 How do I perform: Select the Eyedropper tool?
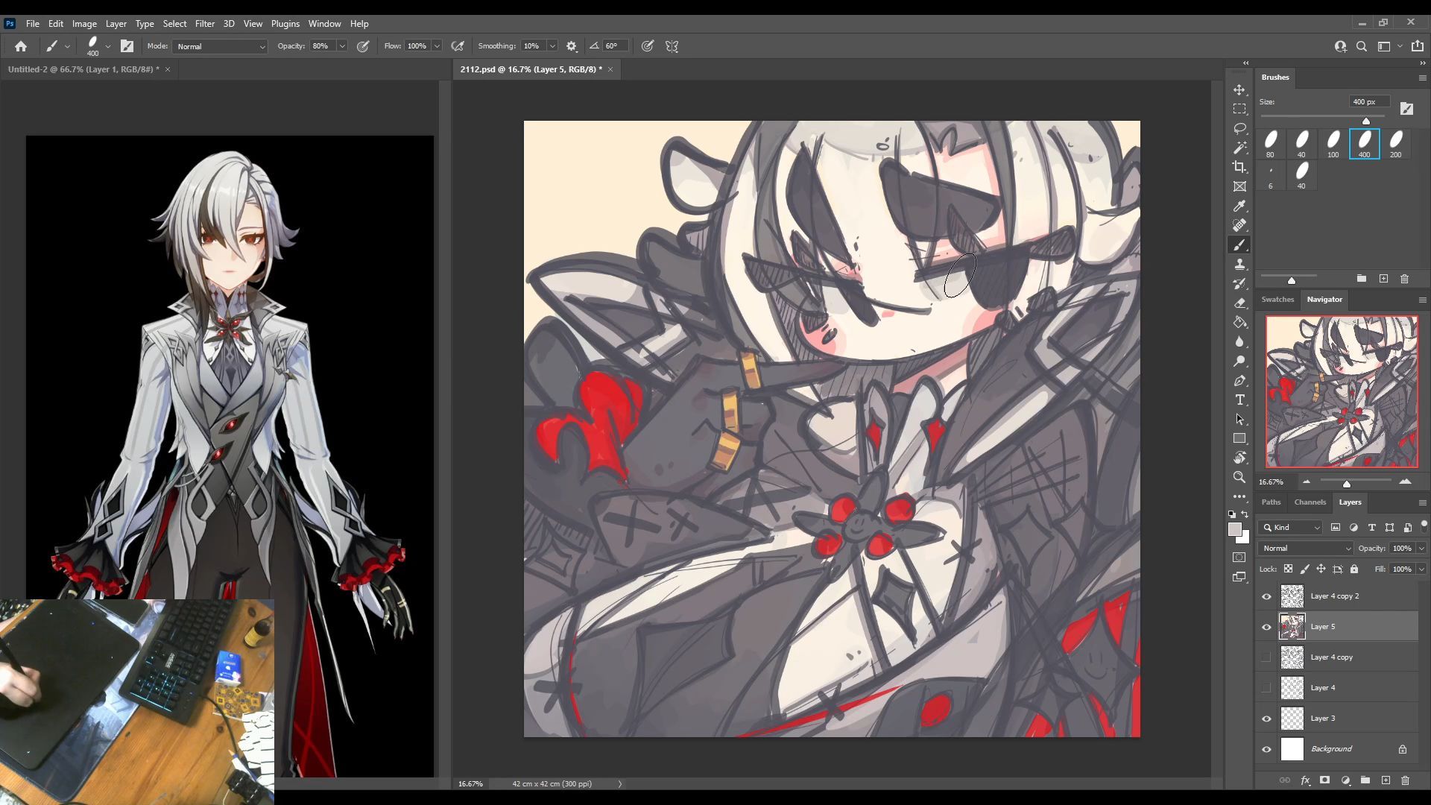click(1239, 206)
